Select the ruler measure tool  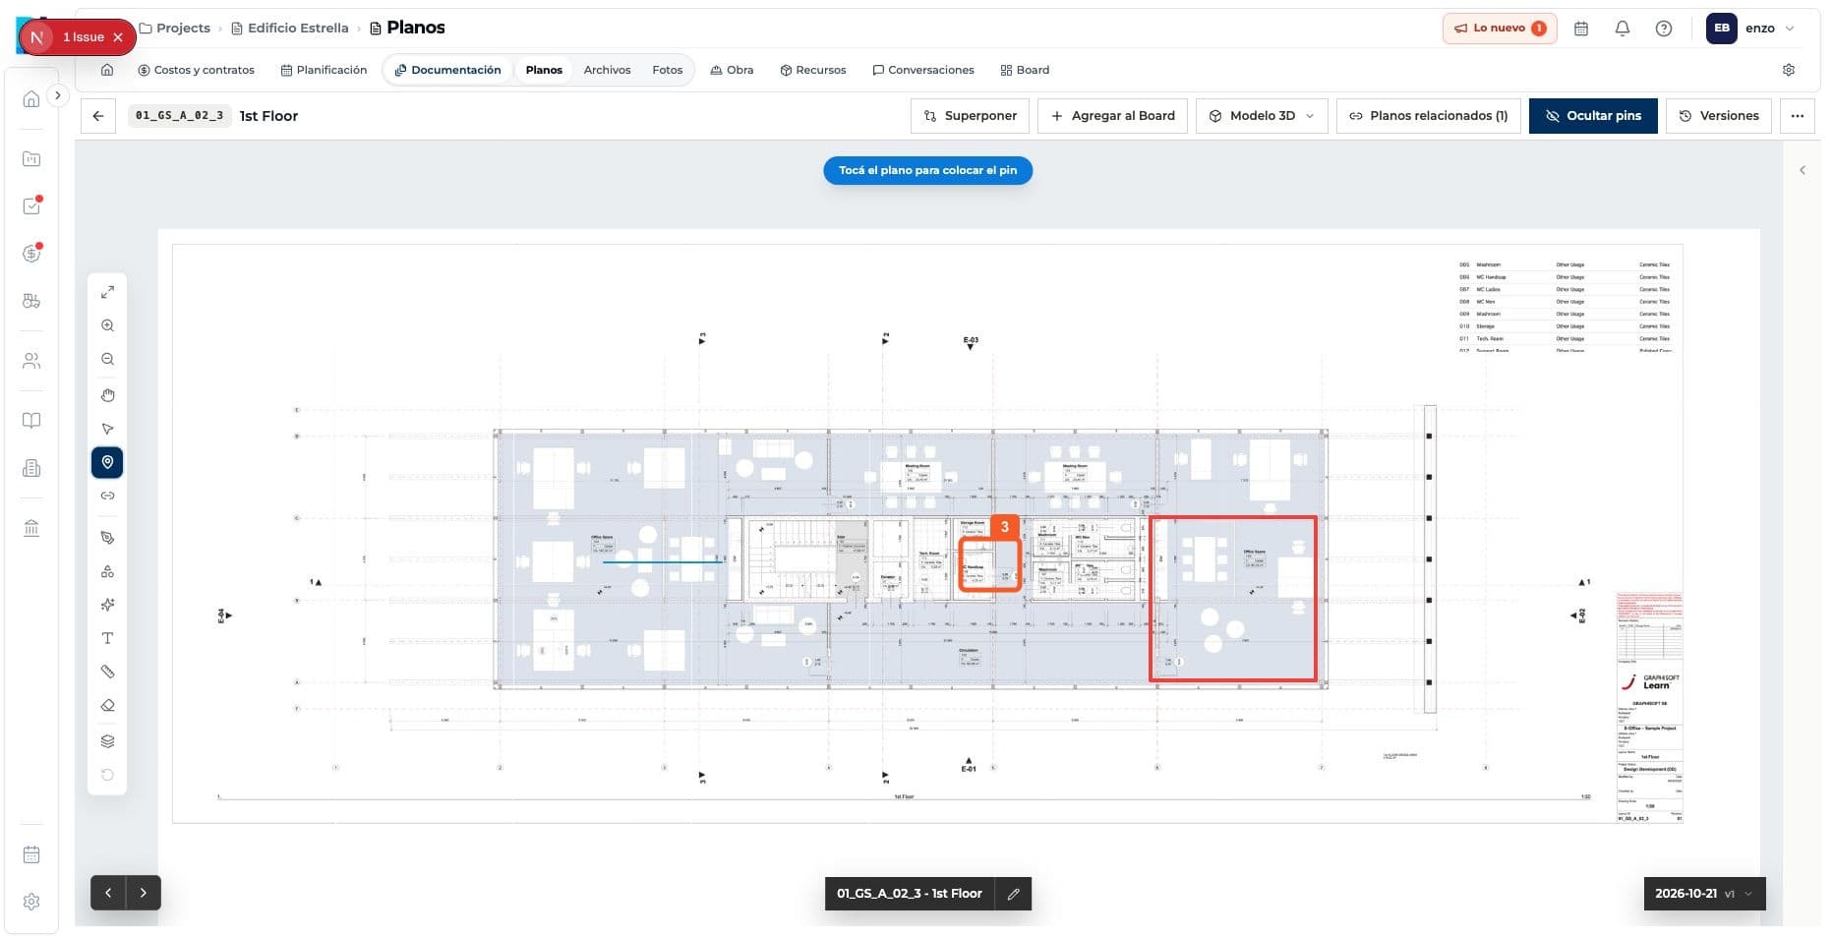(x=107, y=672)
